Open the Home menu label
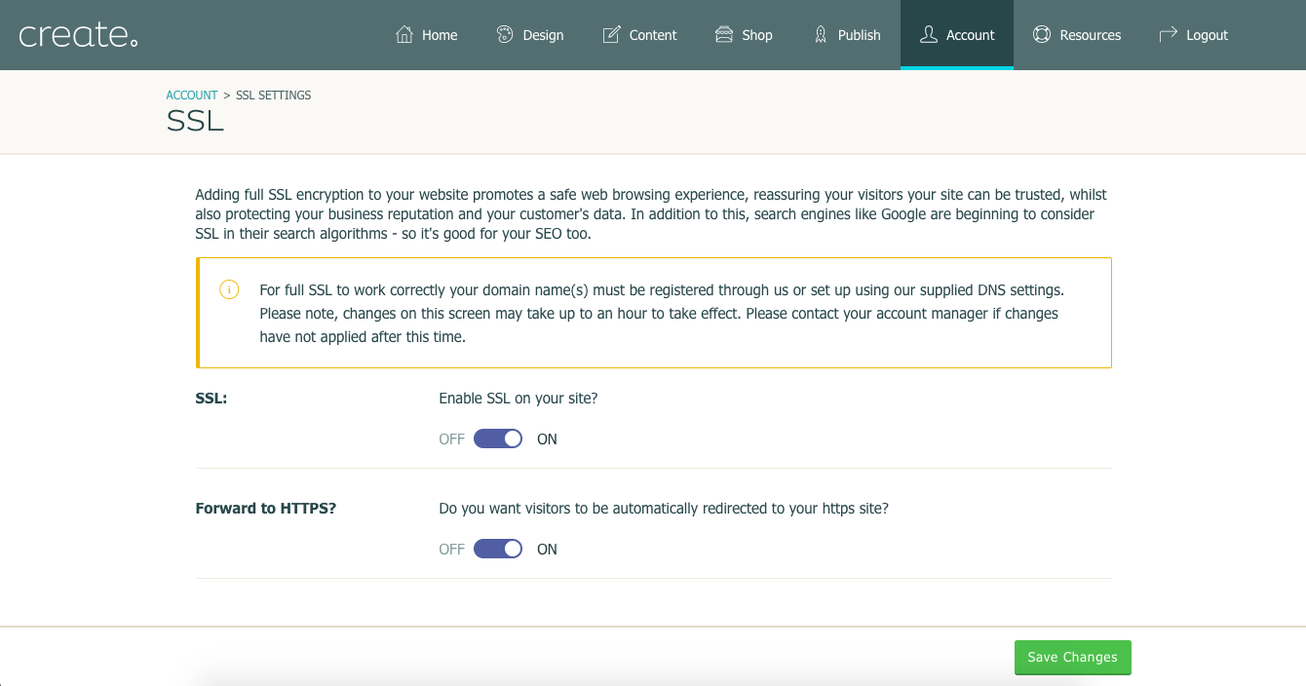This screenshot has width=1306, height=686. [x=440, y=35]
